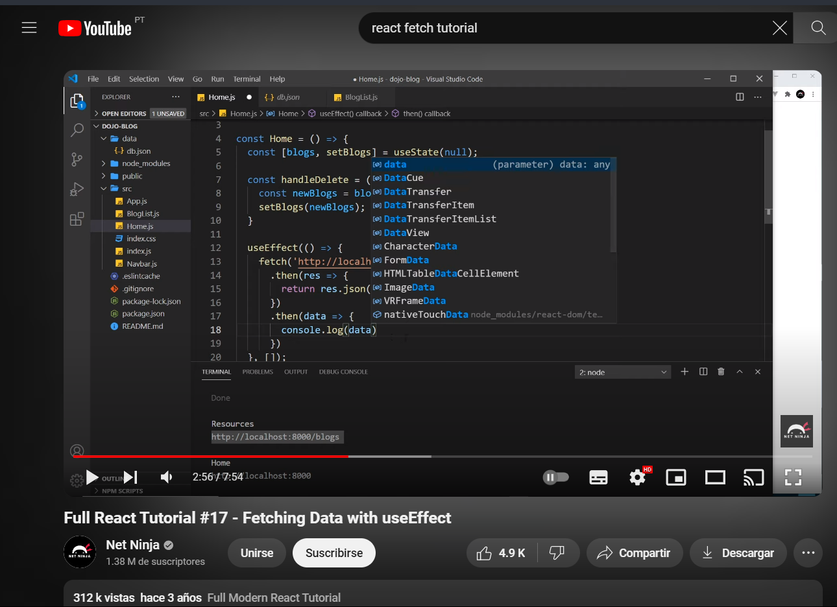The width and height of the screenshot is (837, 607).
Task: Open the Source Control activity icon
Action: [x=77, y=160]
